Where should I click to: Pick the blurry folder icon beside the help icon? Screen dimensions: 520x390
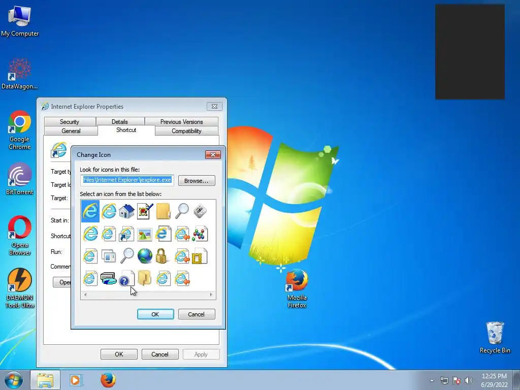[145, 278]
